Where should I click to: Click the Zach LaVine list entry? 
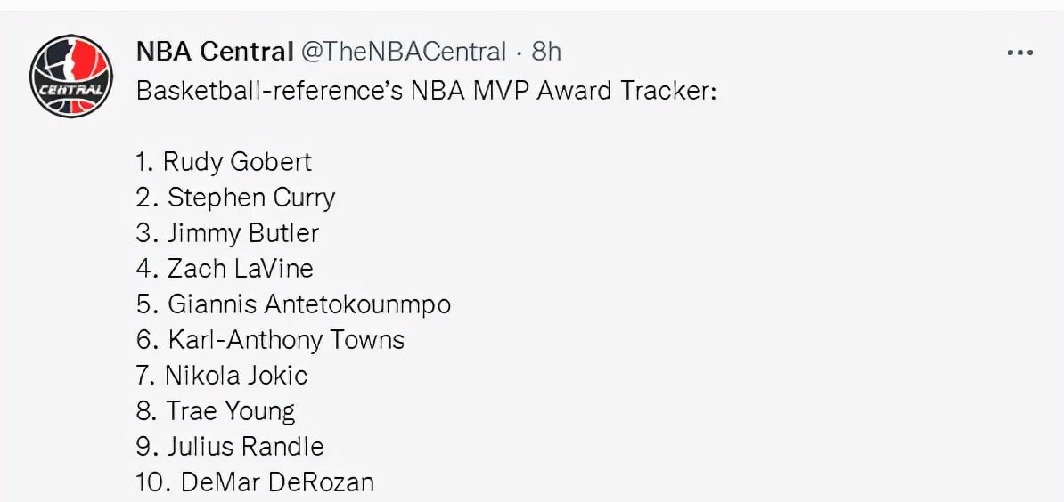[225, 269]
